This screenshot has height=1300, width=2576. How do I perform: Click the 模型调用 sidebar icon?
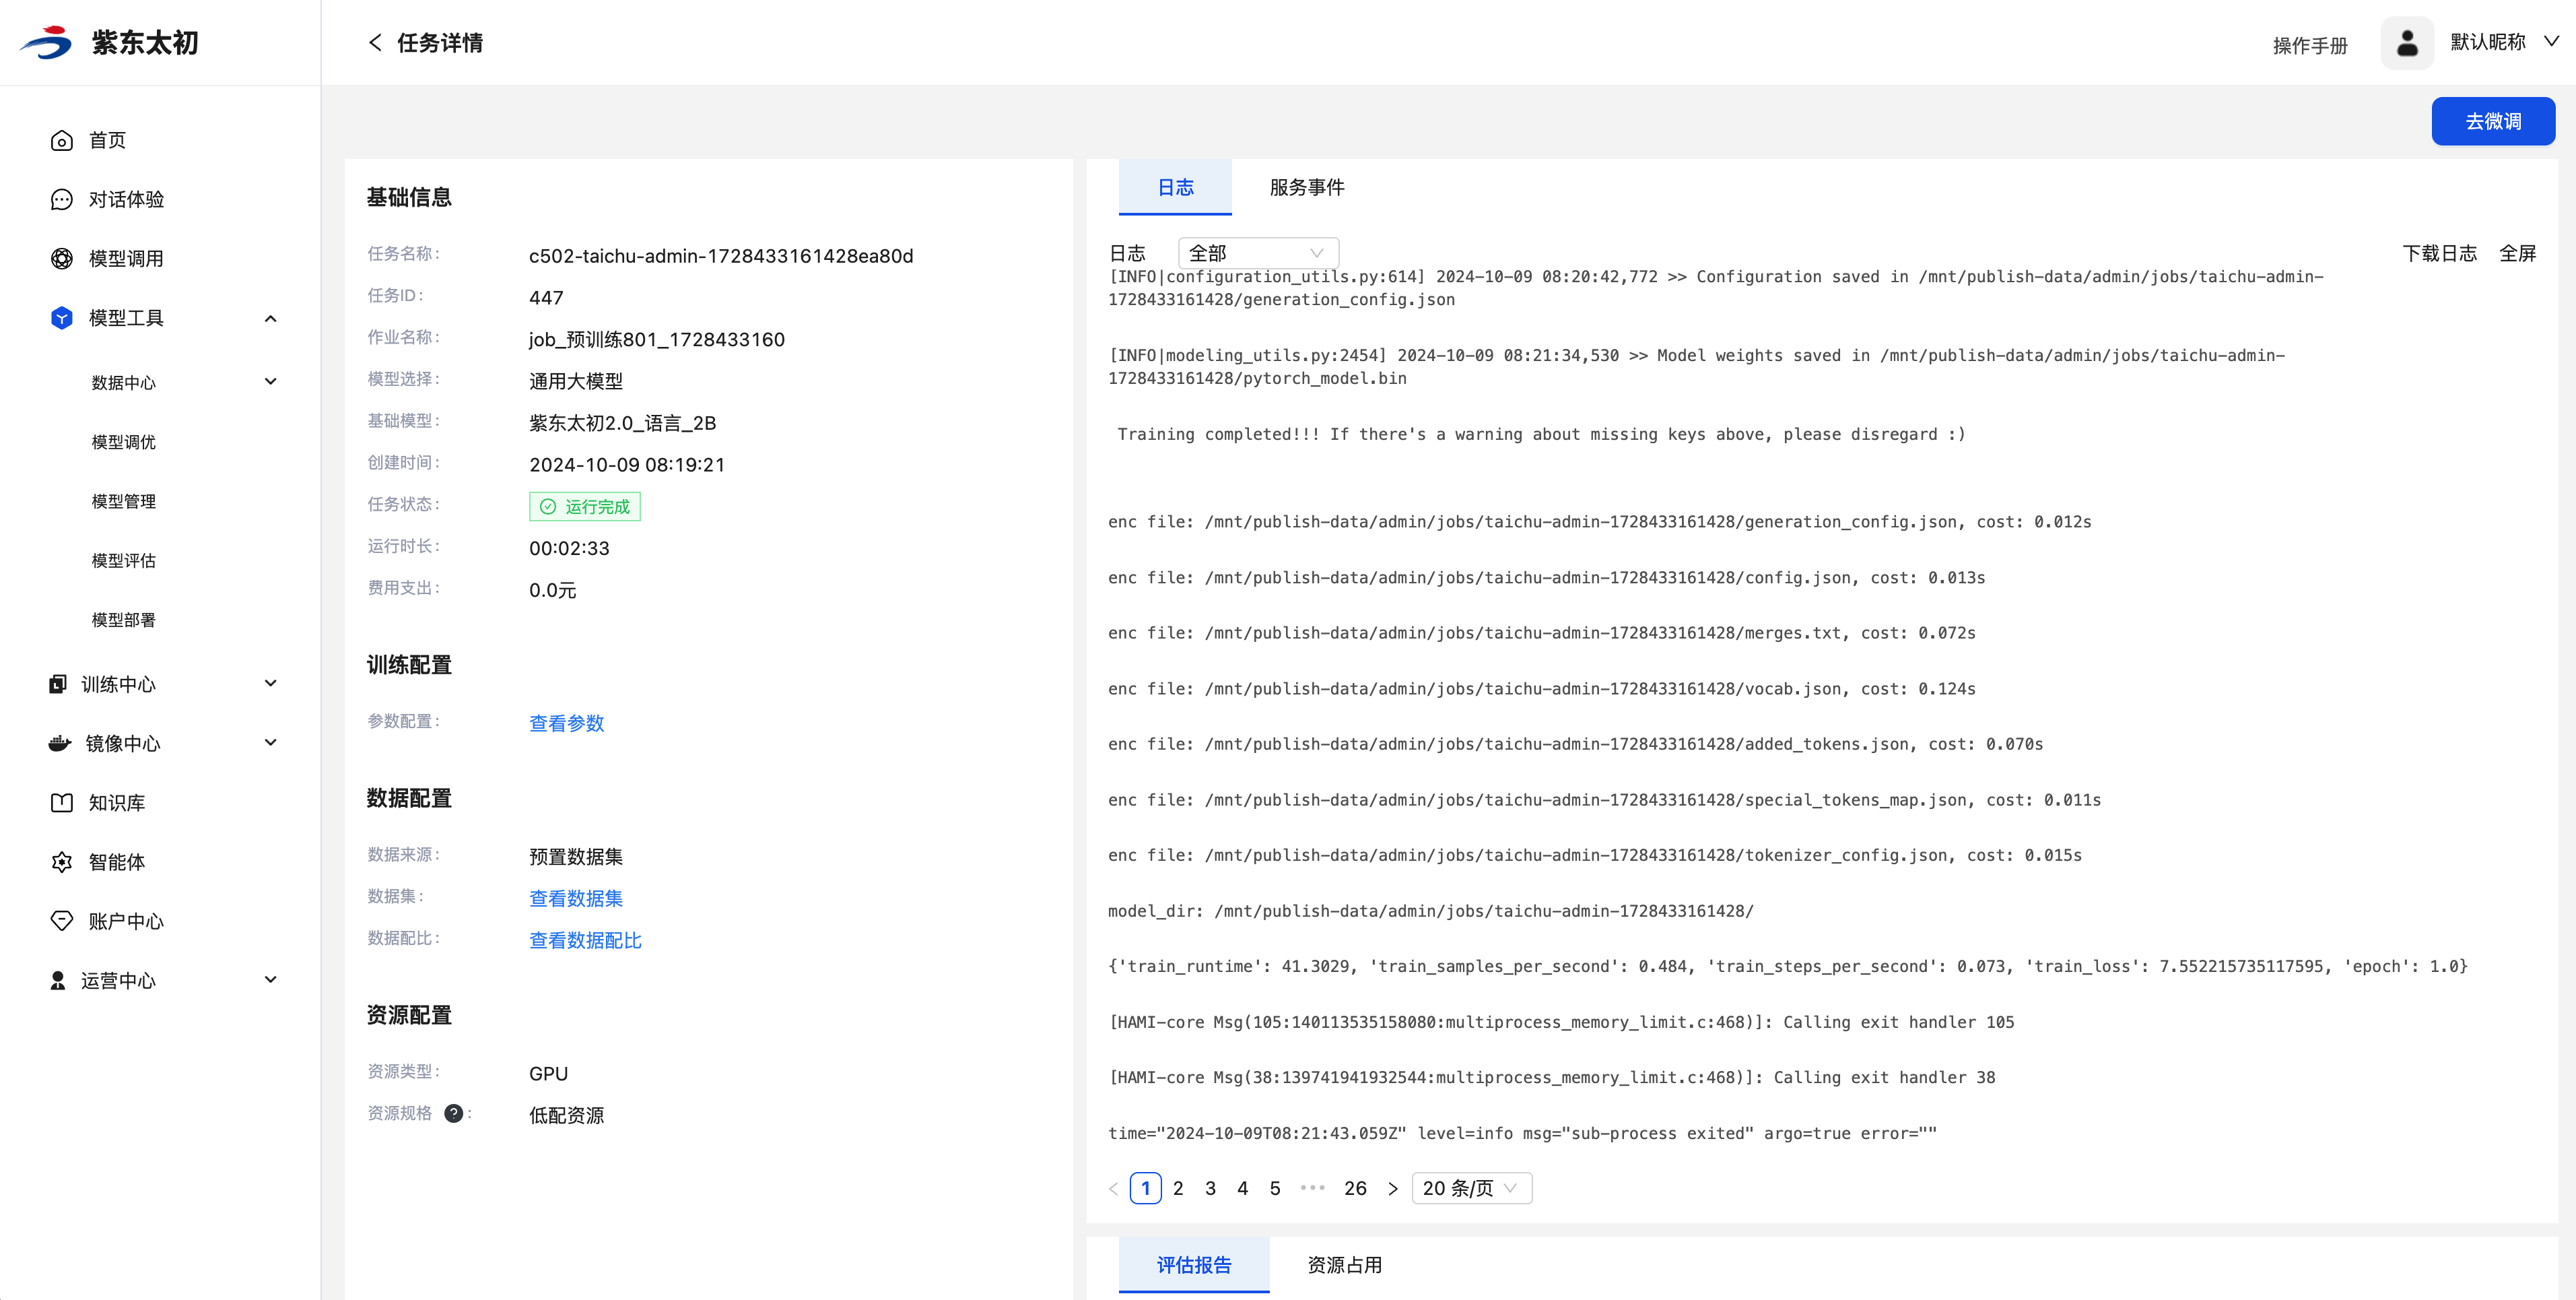point(61,259)
